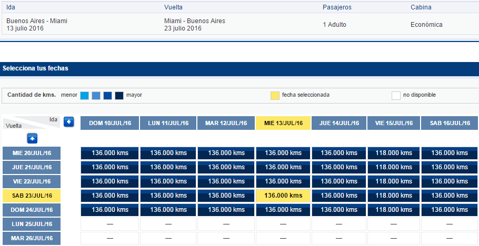Select the MIE 20/JUL/16 return row header

(32, 153)
